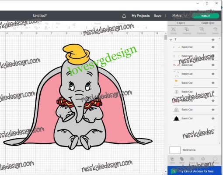Click the green Make It button
Screen dimensions: 223x175
click(206, 16)
